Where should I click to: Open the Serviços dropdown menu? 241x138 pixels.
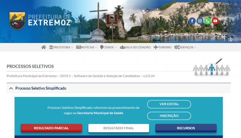coord(185,47)
